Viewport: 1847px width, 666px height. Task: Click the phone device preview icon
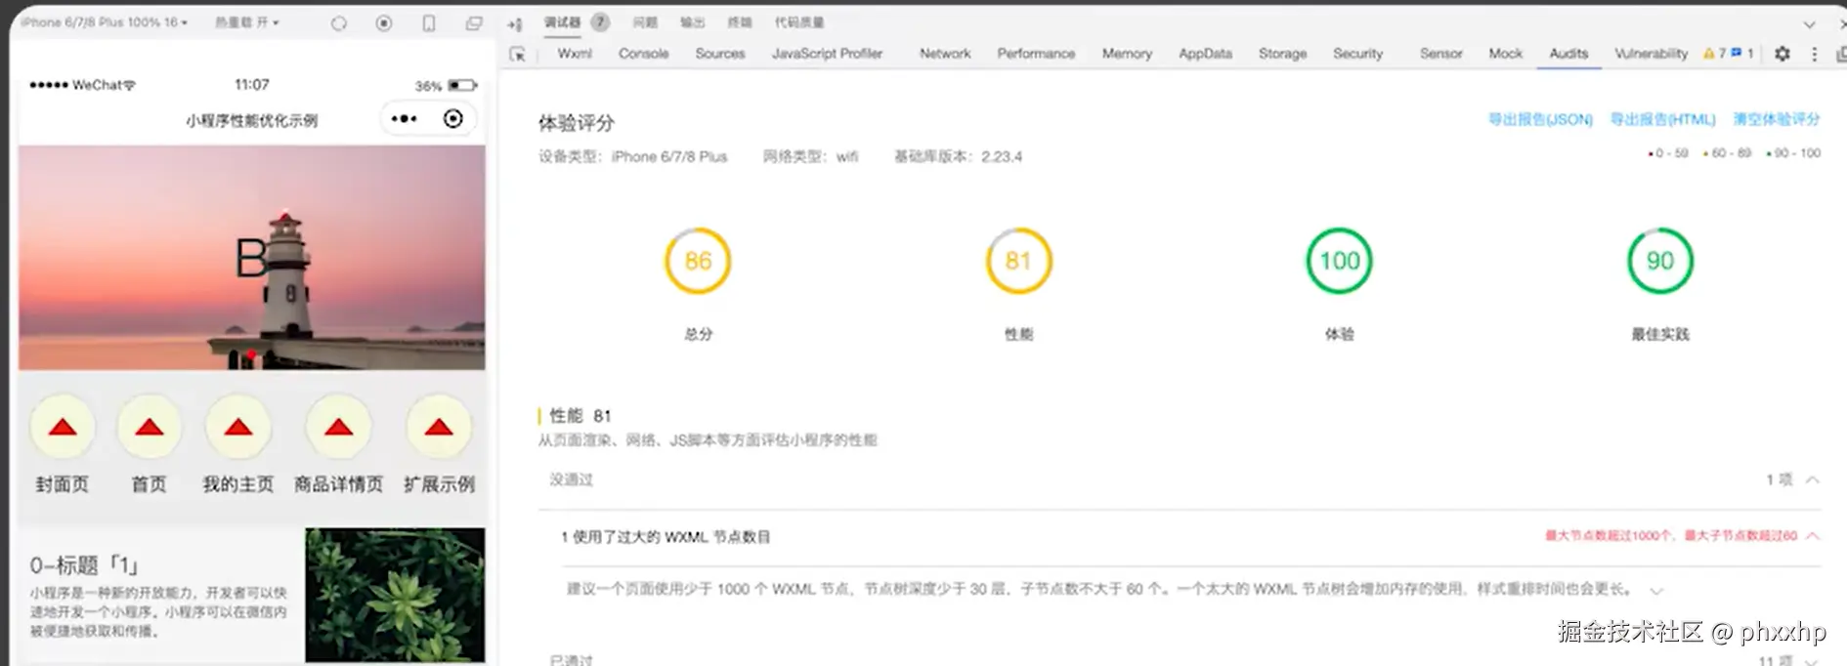click(429, 23)
